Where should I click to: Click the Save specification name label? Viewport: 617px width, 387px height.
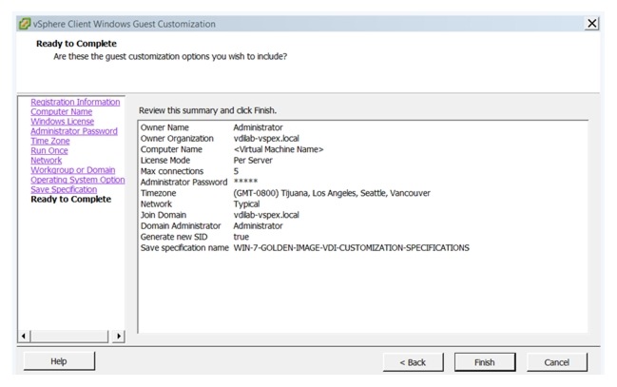tap(184, 248)
